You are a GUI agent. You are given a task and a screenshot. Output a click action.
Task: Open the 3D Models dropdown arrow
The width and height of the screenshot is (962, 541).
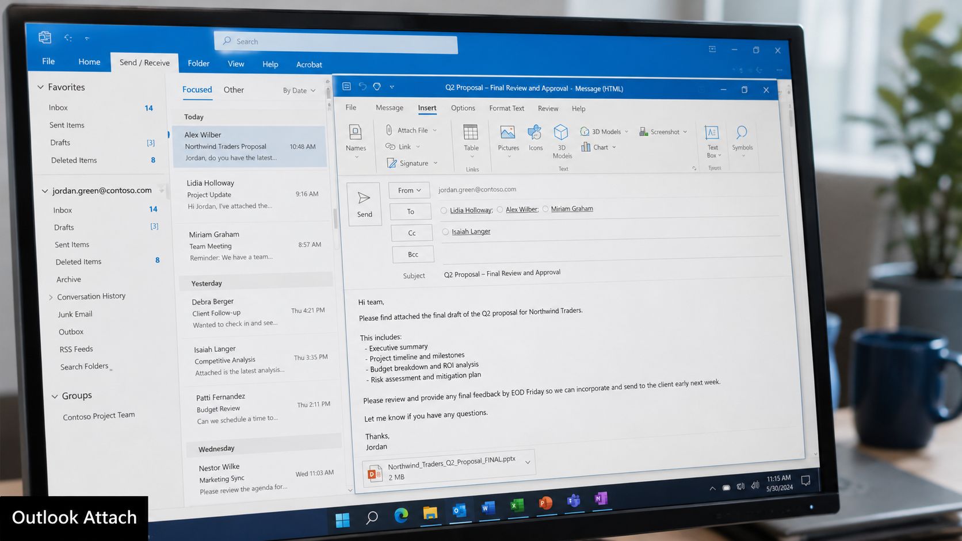(627, 132)
